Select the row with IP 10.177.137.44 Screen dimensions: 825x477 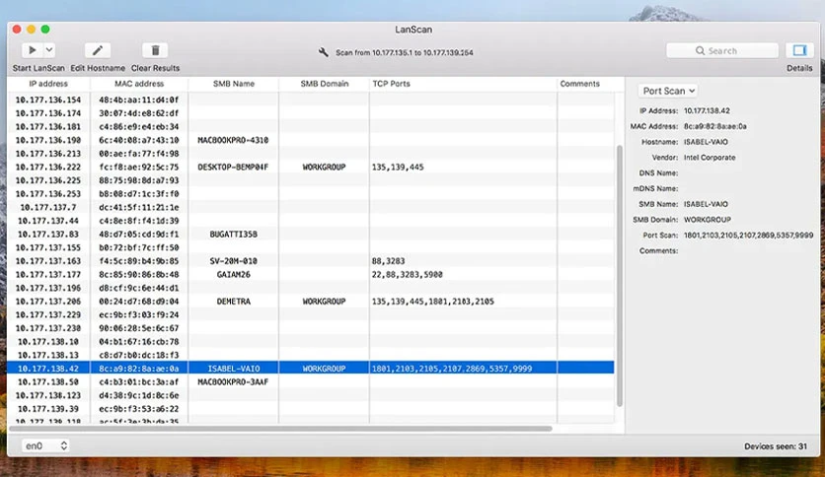click(x=311, y=221)
